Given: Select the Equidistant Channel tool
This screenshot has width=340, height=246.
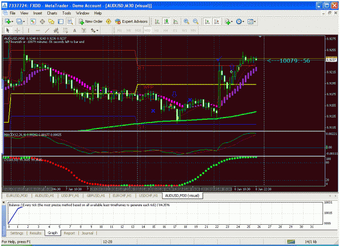Looking at the screenshot, I should (56, 30).
